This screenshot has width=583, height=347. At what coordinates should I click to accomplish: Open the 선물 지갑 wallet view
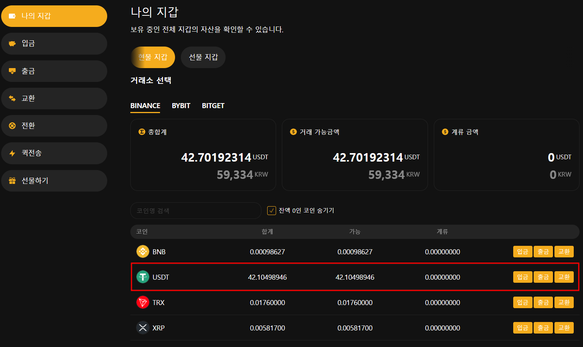[203, 57]
